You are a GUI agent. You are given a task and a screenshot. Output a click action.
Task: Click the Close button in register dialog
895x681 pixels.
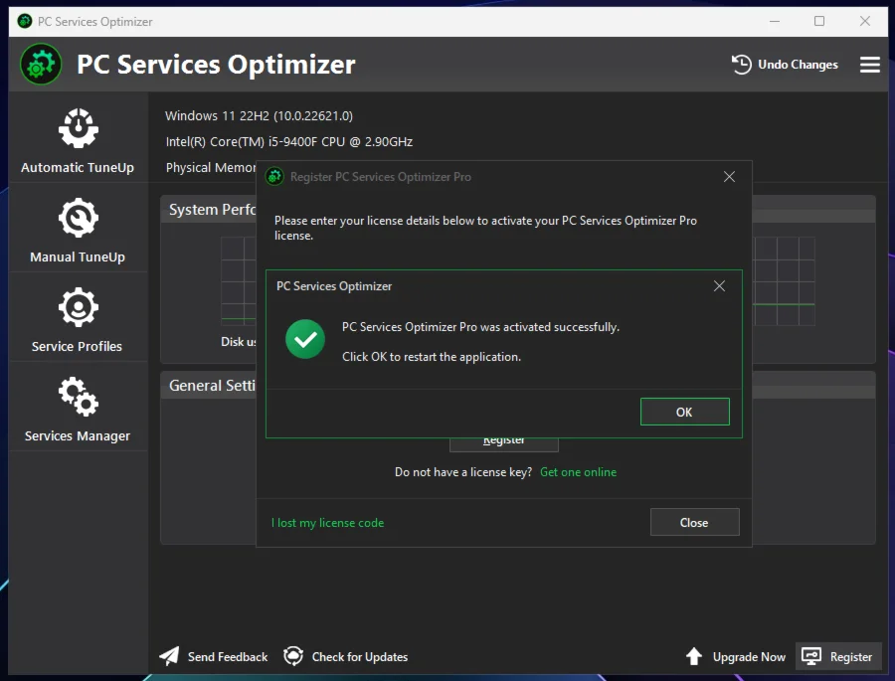pos(694,522)
